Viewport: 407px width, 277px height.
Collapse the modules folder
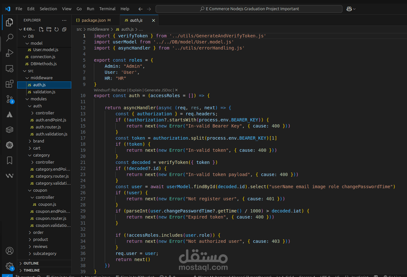(44, 99)
